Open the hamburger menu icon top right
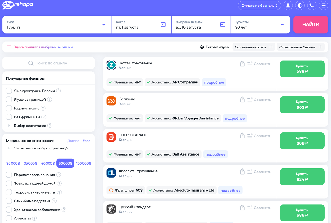Viewport: 331px width, 223px height. (x=324, y=5)
